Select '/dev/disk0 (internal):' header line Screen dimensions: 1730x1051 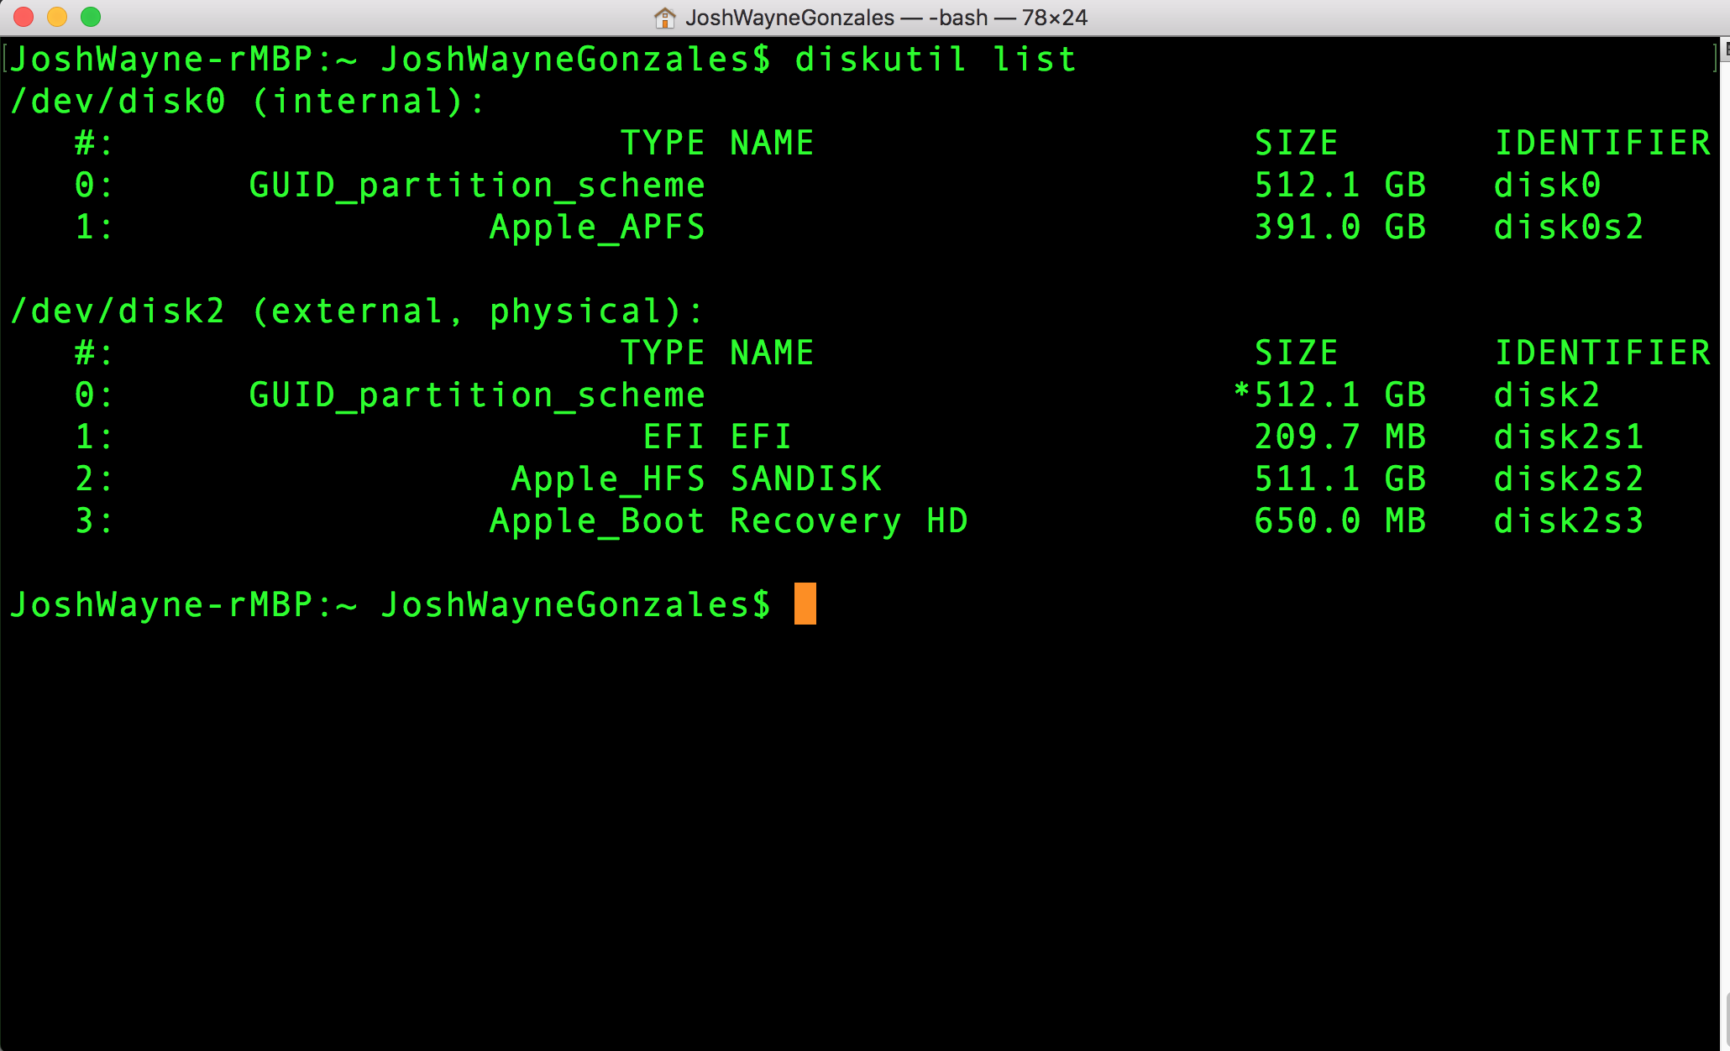(248, 102)
